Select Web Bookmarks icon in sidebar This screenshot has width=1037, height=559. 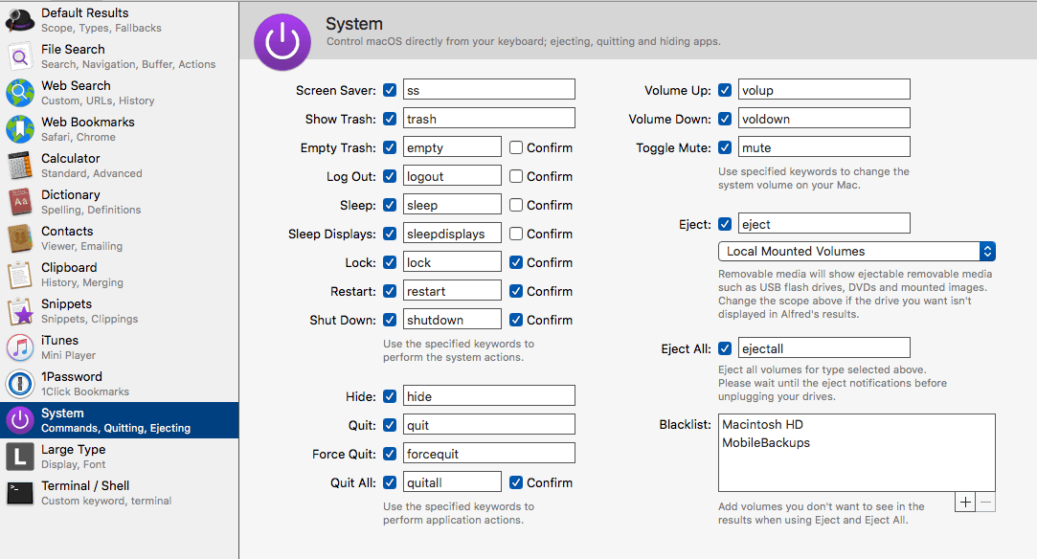point(20,129)
